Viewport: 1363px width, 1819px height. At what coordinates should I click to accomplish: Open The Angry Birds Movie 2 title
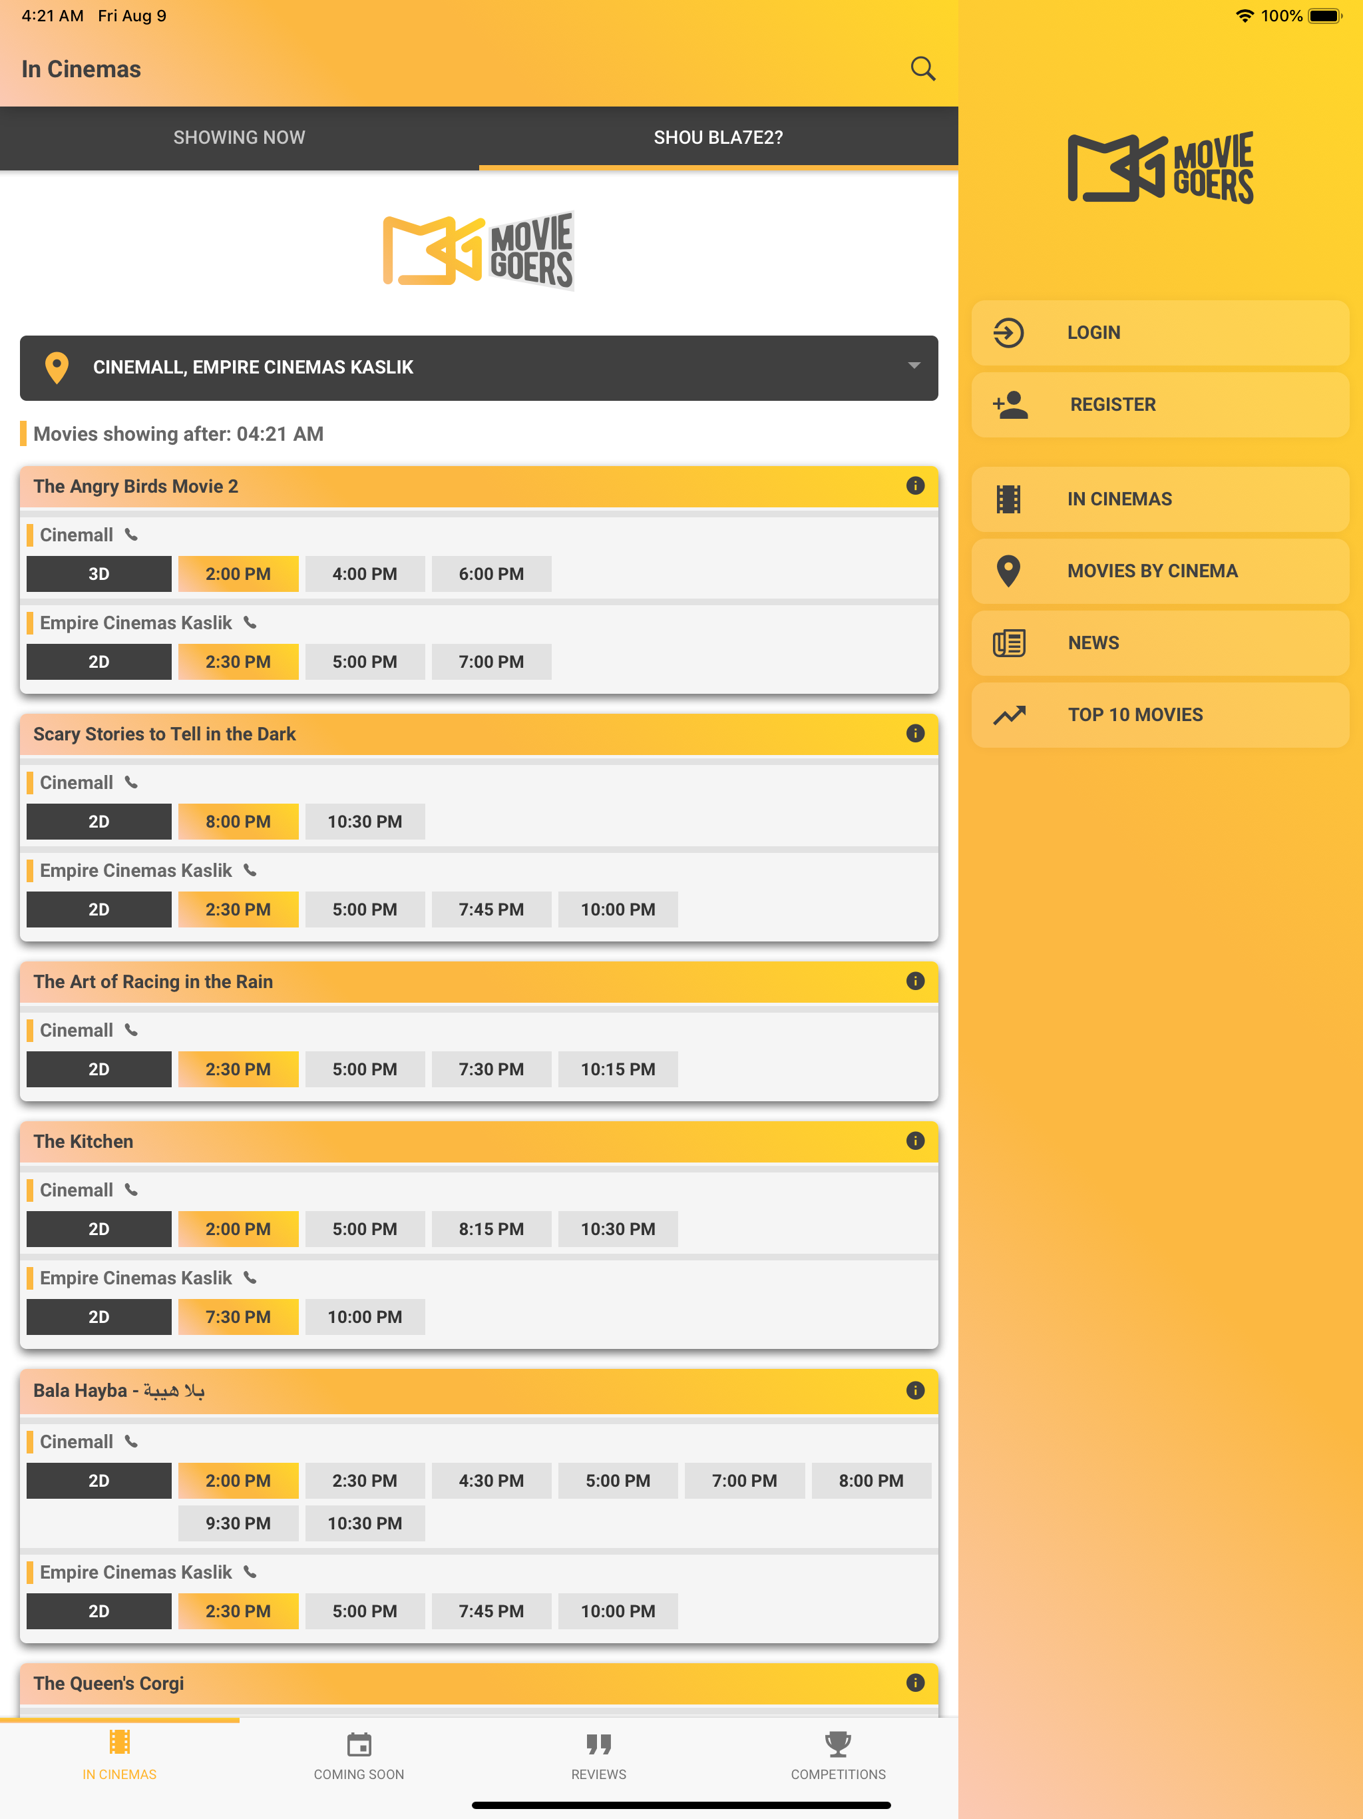136,486
